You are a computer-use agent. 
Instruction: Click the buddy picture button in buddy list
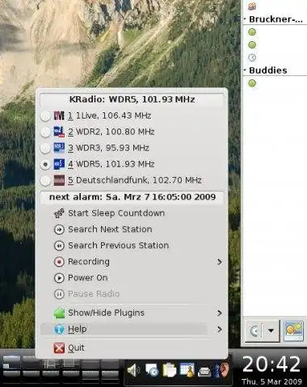[x=293, y=330]
